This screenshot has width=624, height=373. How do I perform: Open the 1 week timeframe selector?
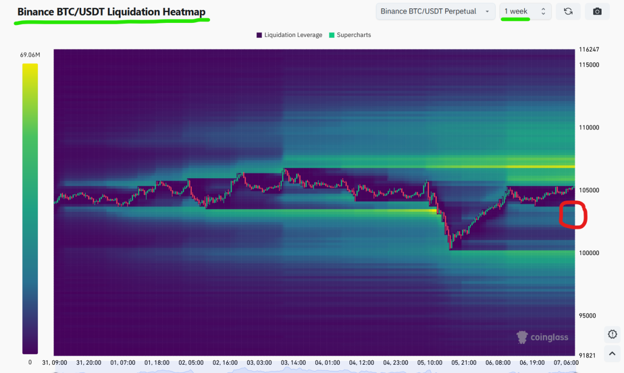(x=525, y=11)
